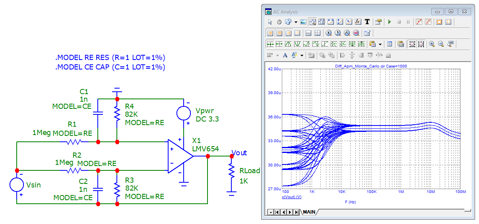Screen dimensions: 479x224
Task: Zoom in with plus magnifier
Action: tap(432, 44)
